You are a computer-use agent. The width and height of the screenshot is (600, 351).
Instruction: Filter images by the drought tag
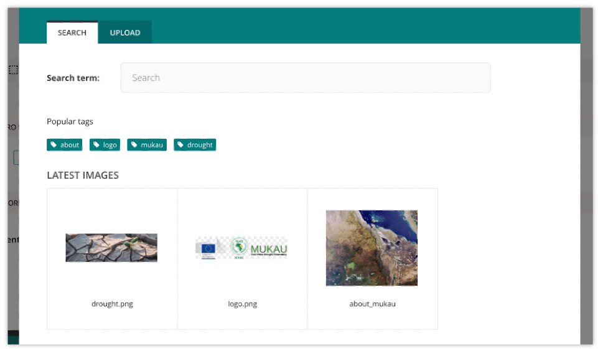[195, 144]
